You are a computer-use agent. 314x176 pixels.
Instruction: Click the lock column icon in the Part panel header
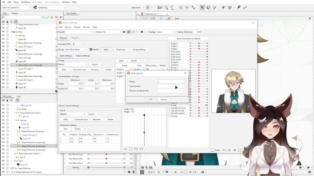coord(7,22)
